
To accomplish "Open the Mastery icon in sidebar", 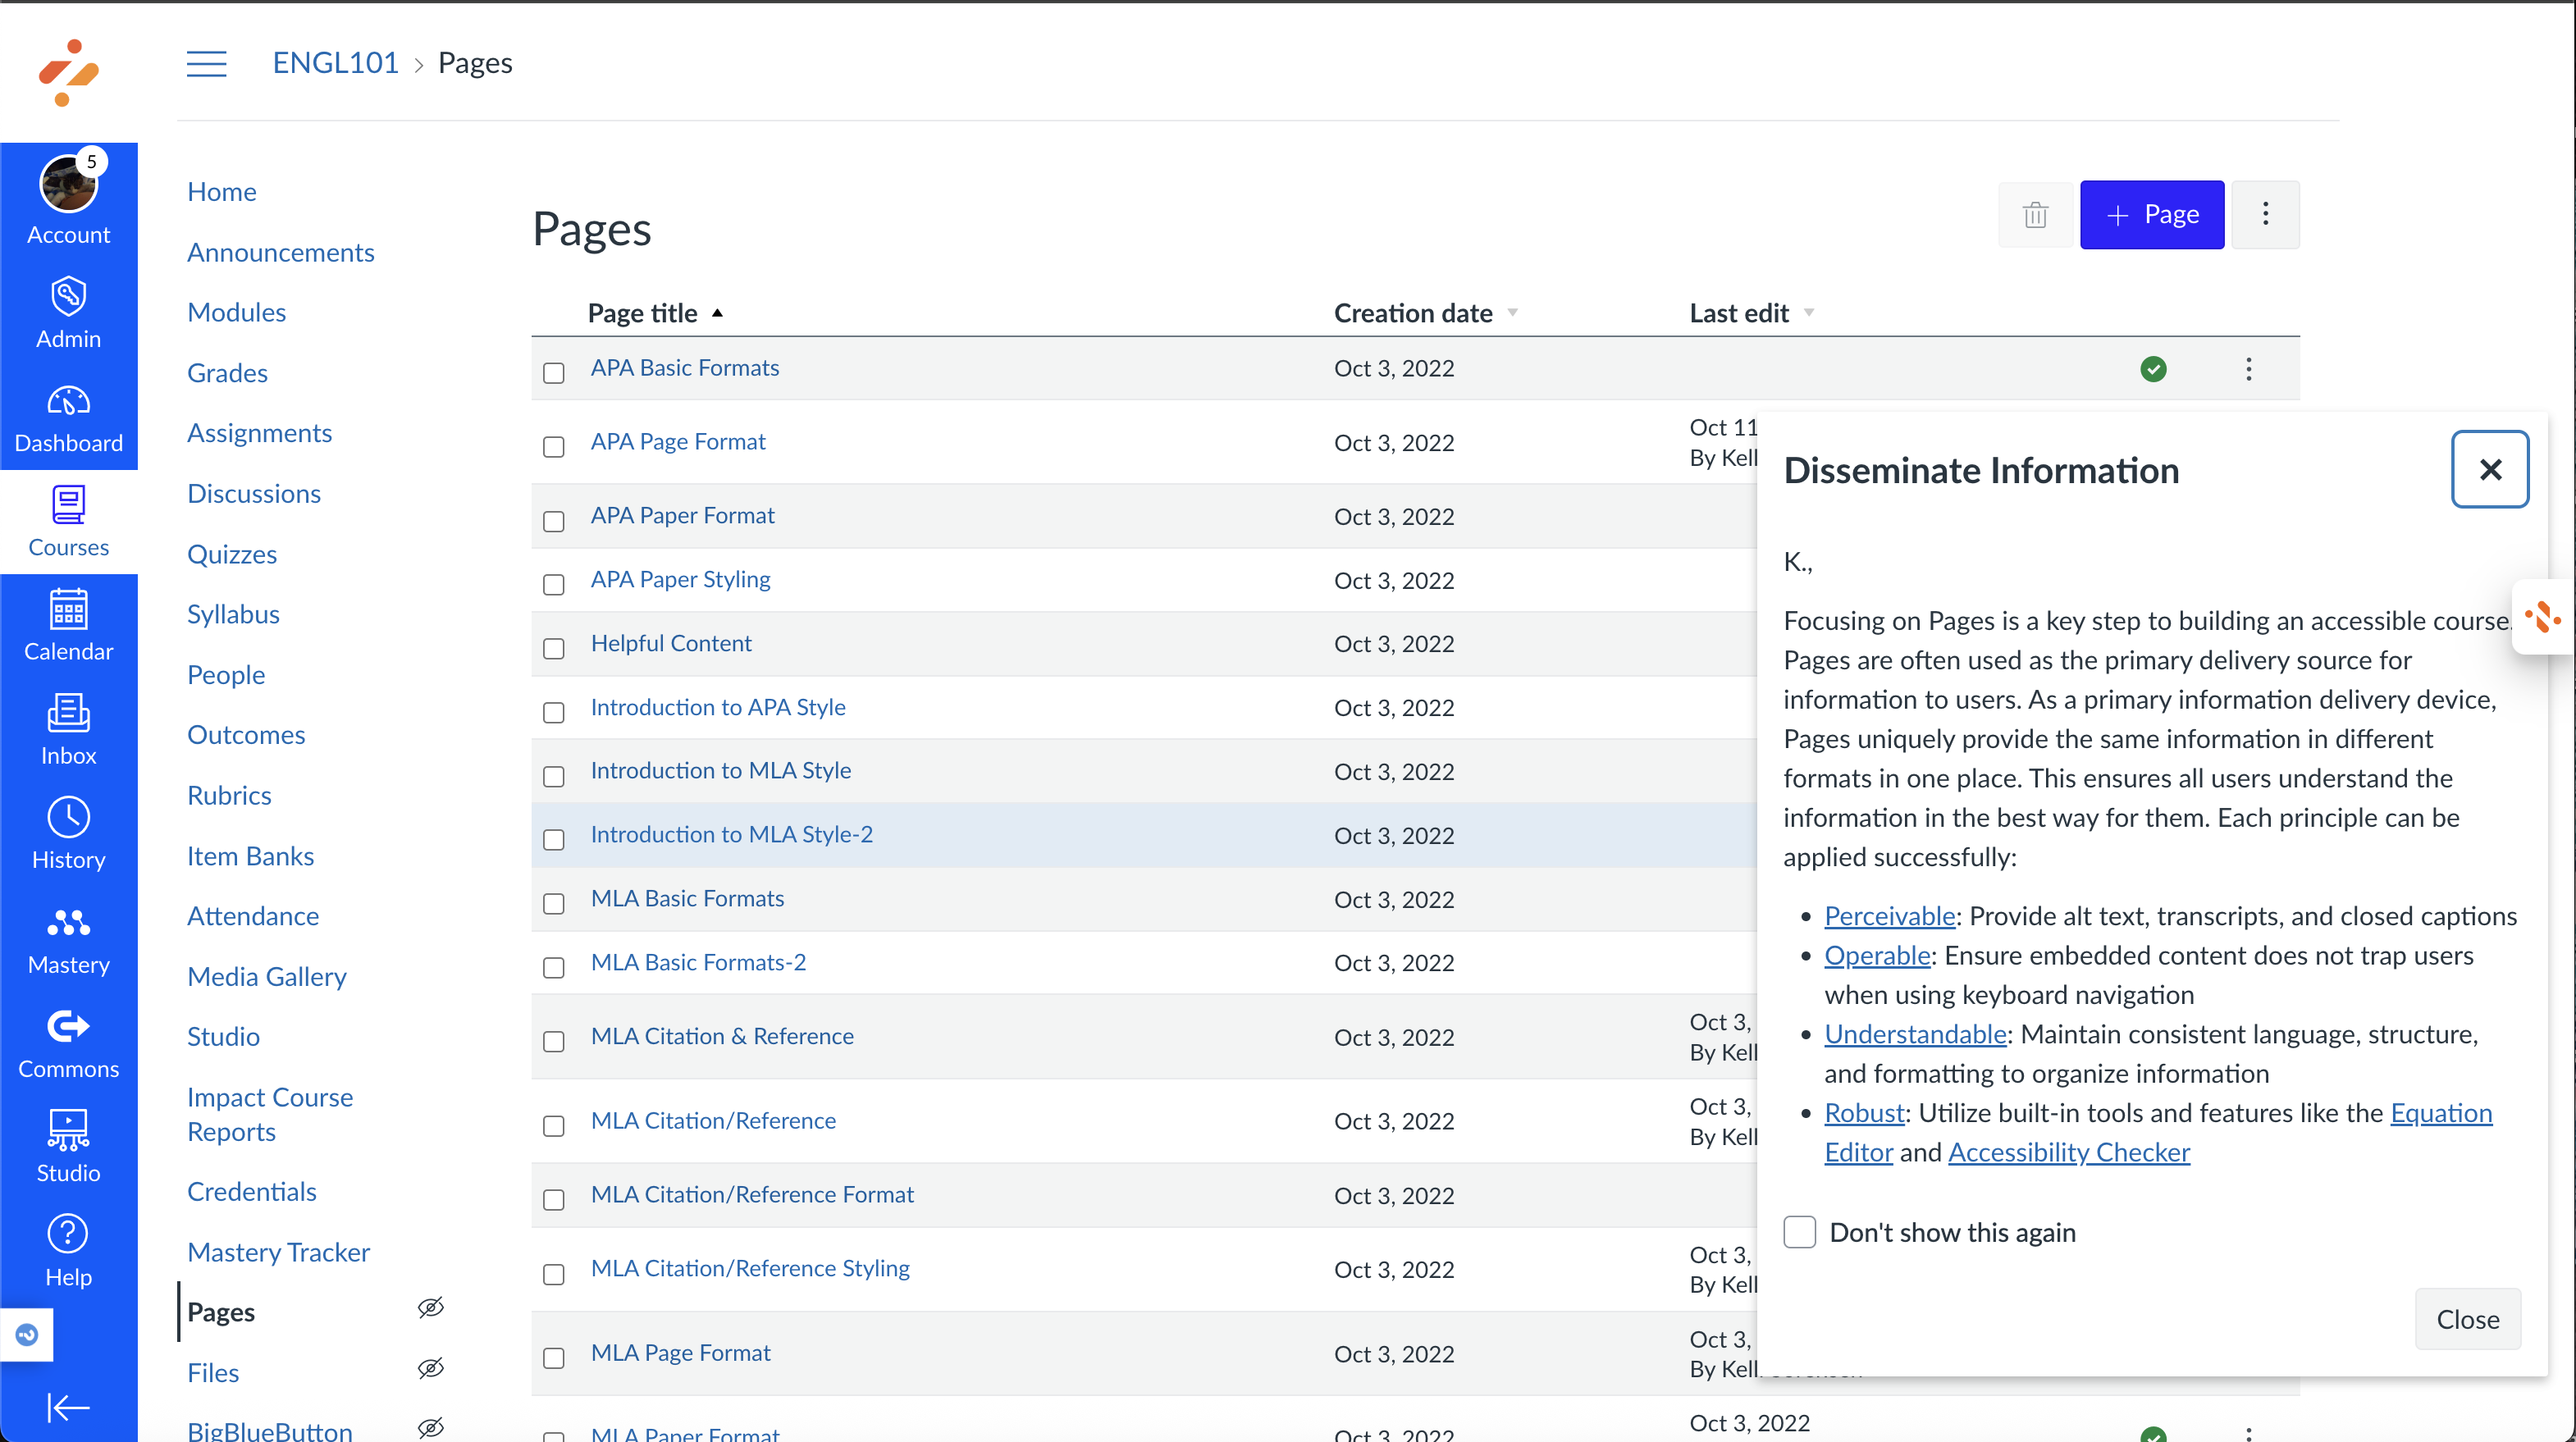I will coord(68,940).
